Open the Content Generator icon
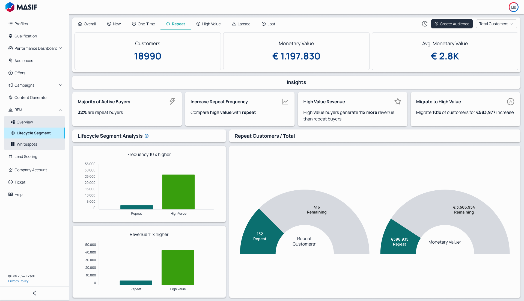Viewport: 524px width, 301px height. coord(10,97)
